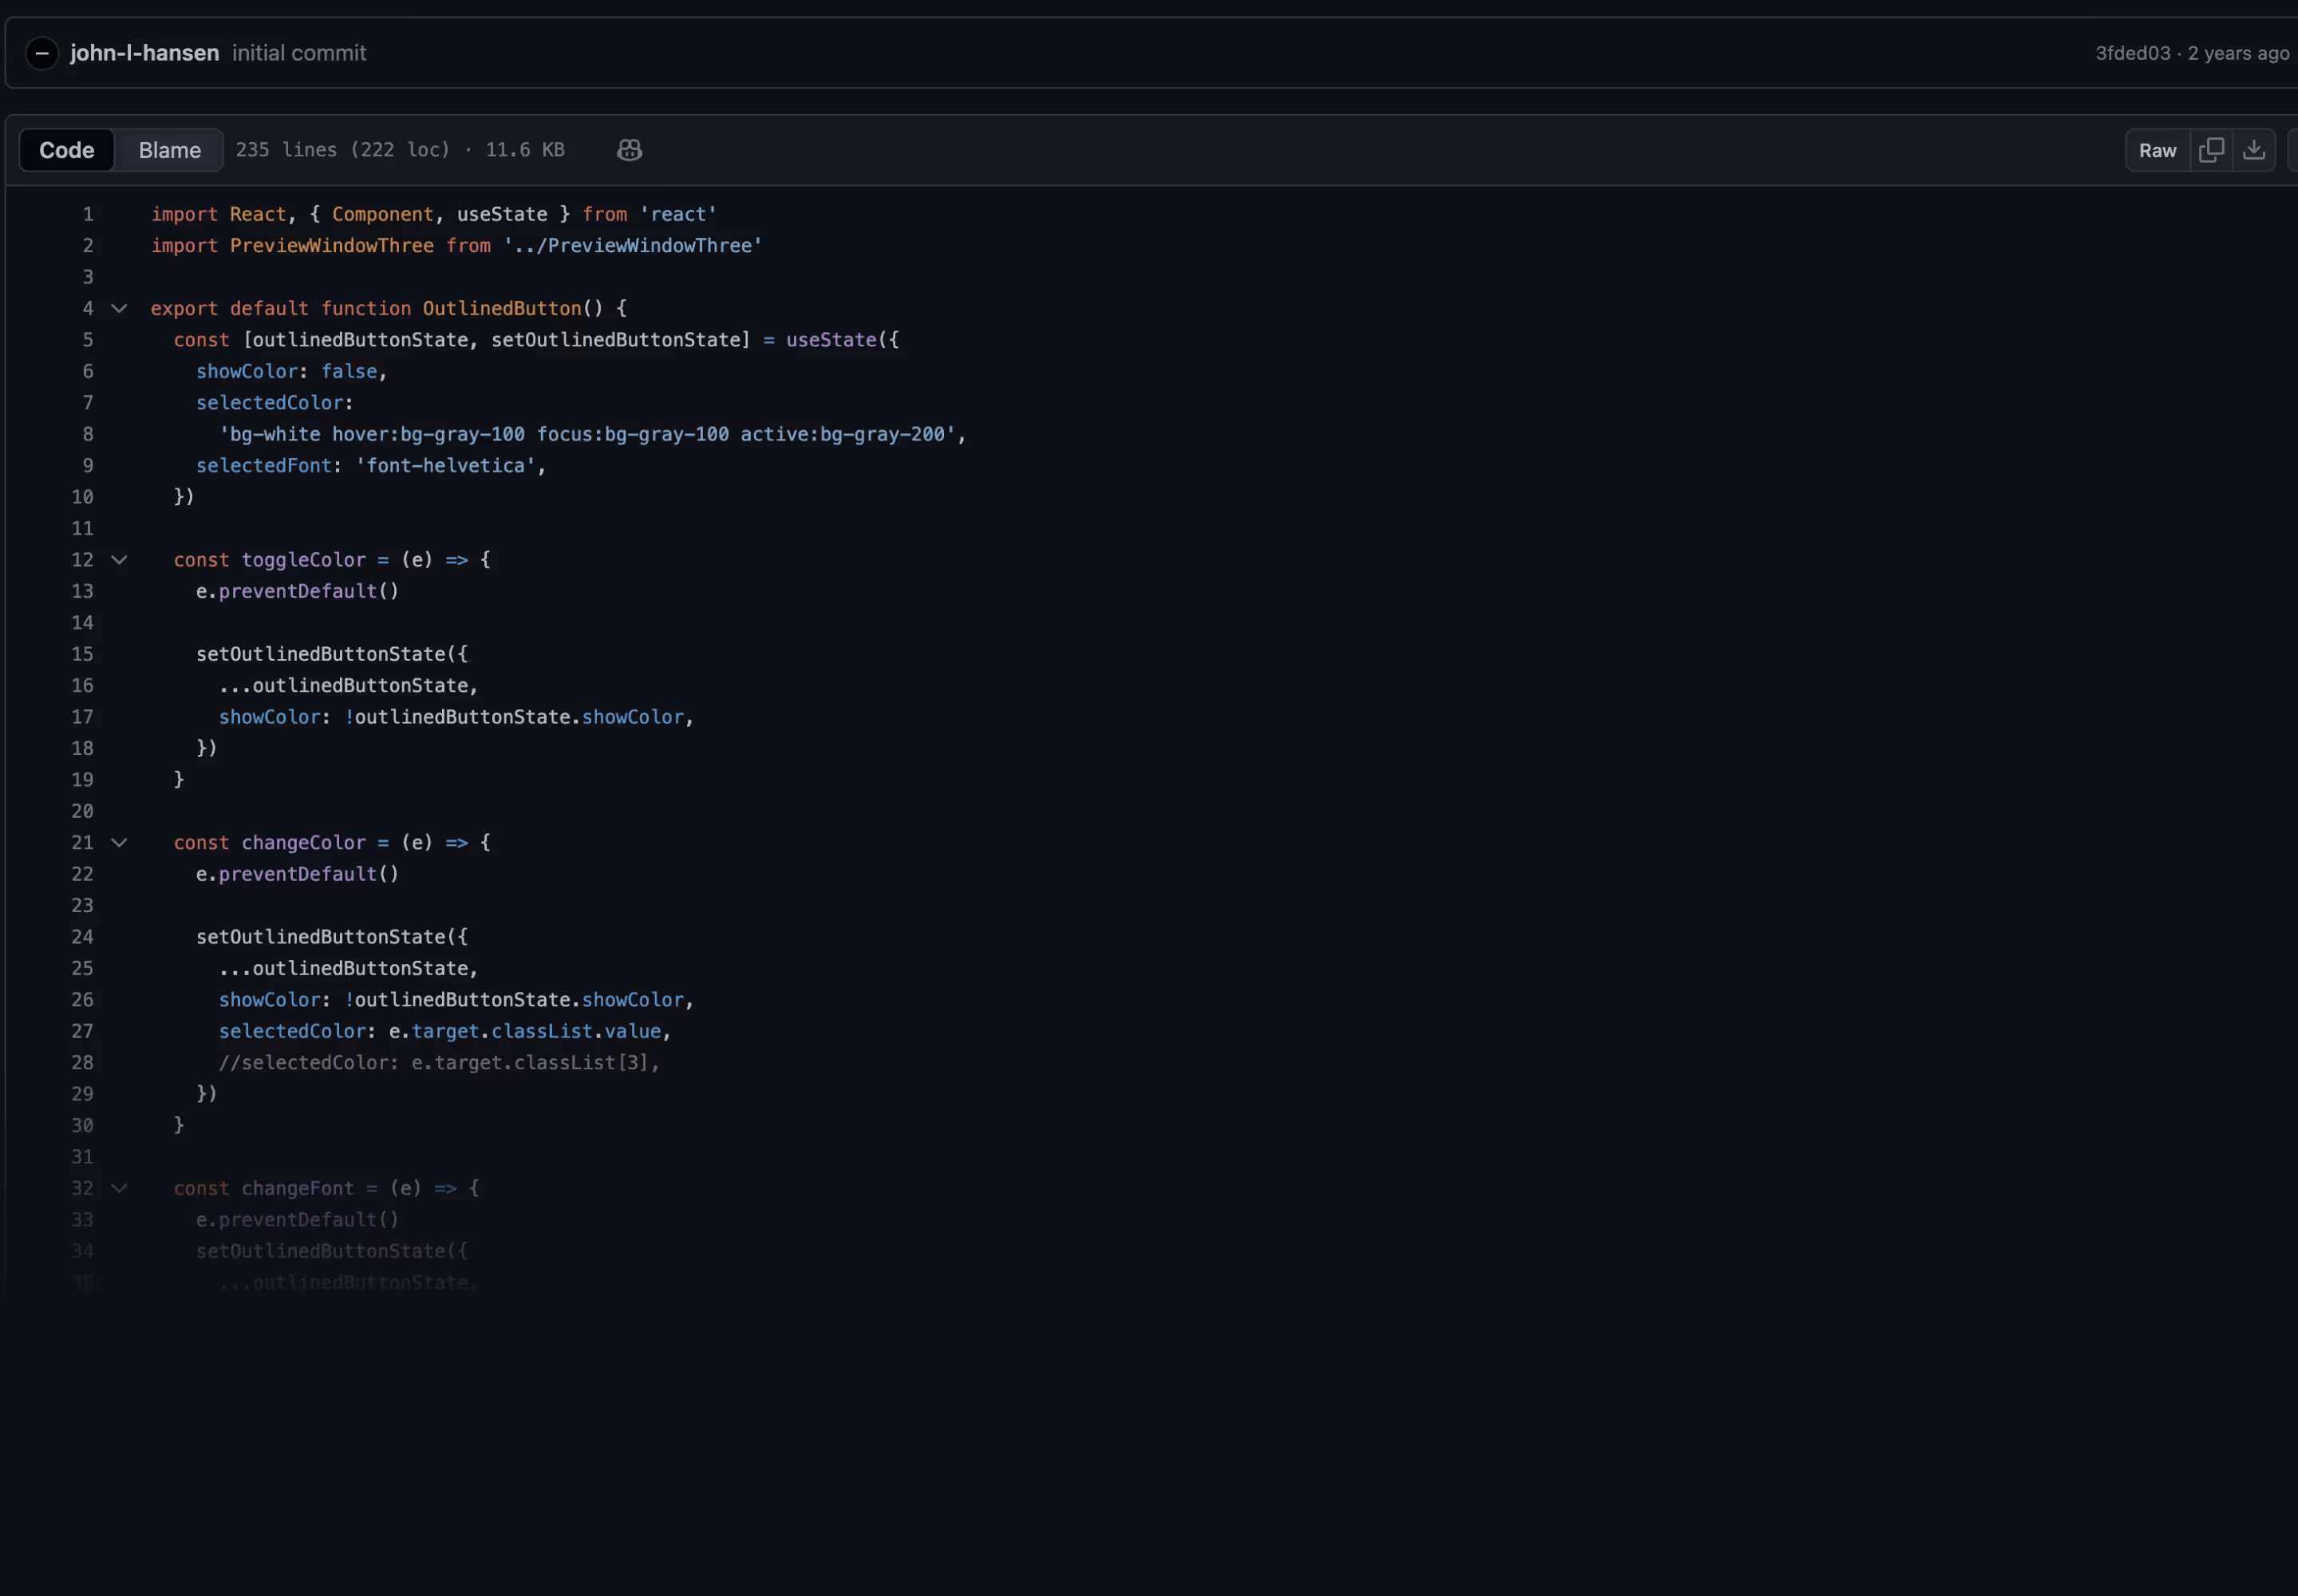Open john-l-hansen username link
The image size is (2298, 1596).
(144, 52)
